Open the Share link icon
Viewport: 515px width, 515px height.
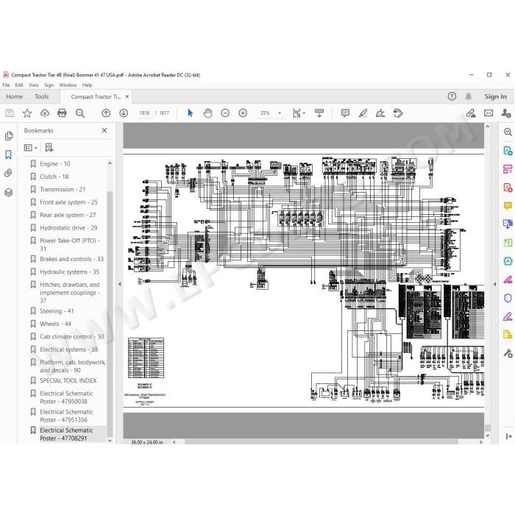coord(471,113)
